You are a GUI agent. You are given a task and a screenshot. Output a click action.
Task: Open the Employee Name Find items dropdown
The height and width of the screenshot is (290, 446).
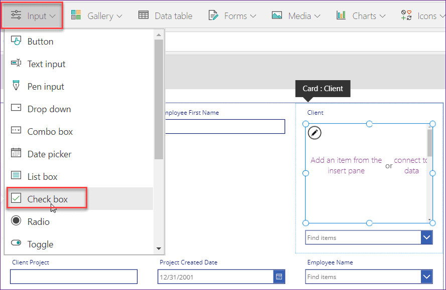[x=427, y=276]
